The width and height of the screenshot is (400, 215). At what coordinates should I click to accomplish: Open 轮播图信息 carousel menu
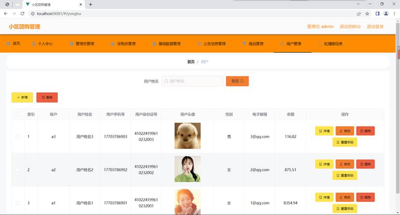click(330, 43)
